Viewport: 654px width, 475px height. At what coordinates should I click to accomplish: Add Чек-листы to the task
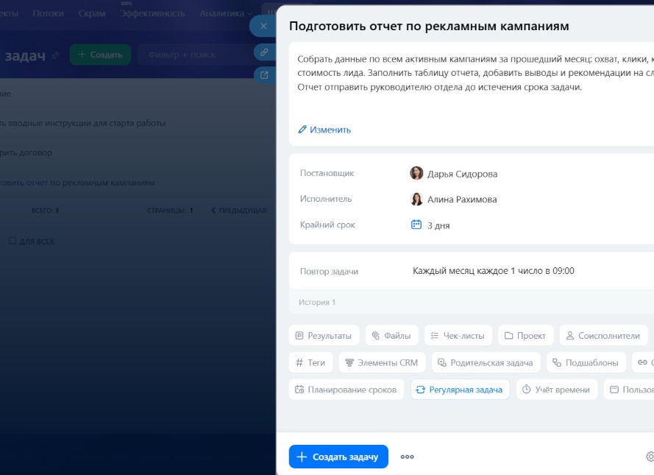tap(458, 336)
